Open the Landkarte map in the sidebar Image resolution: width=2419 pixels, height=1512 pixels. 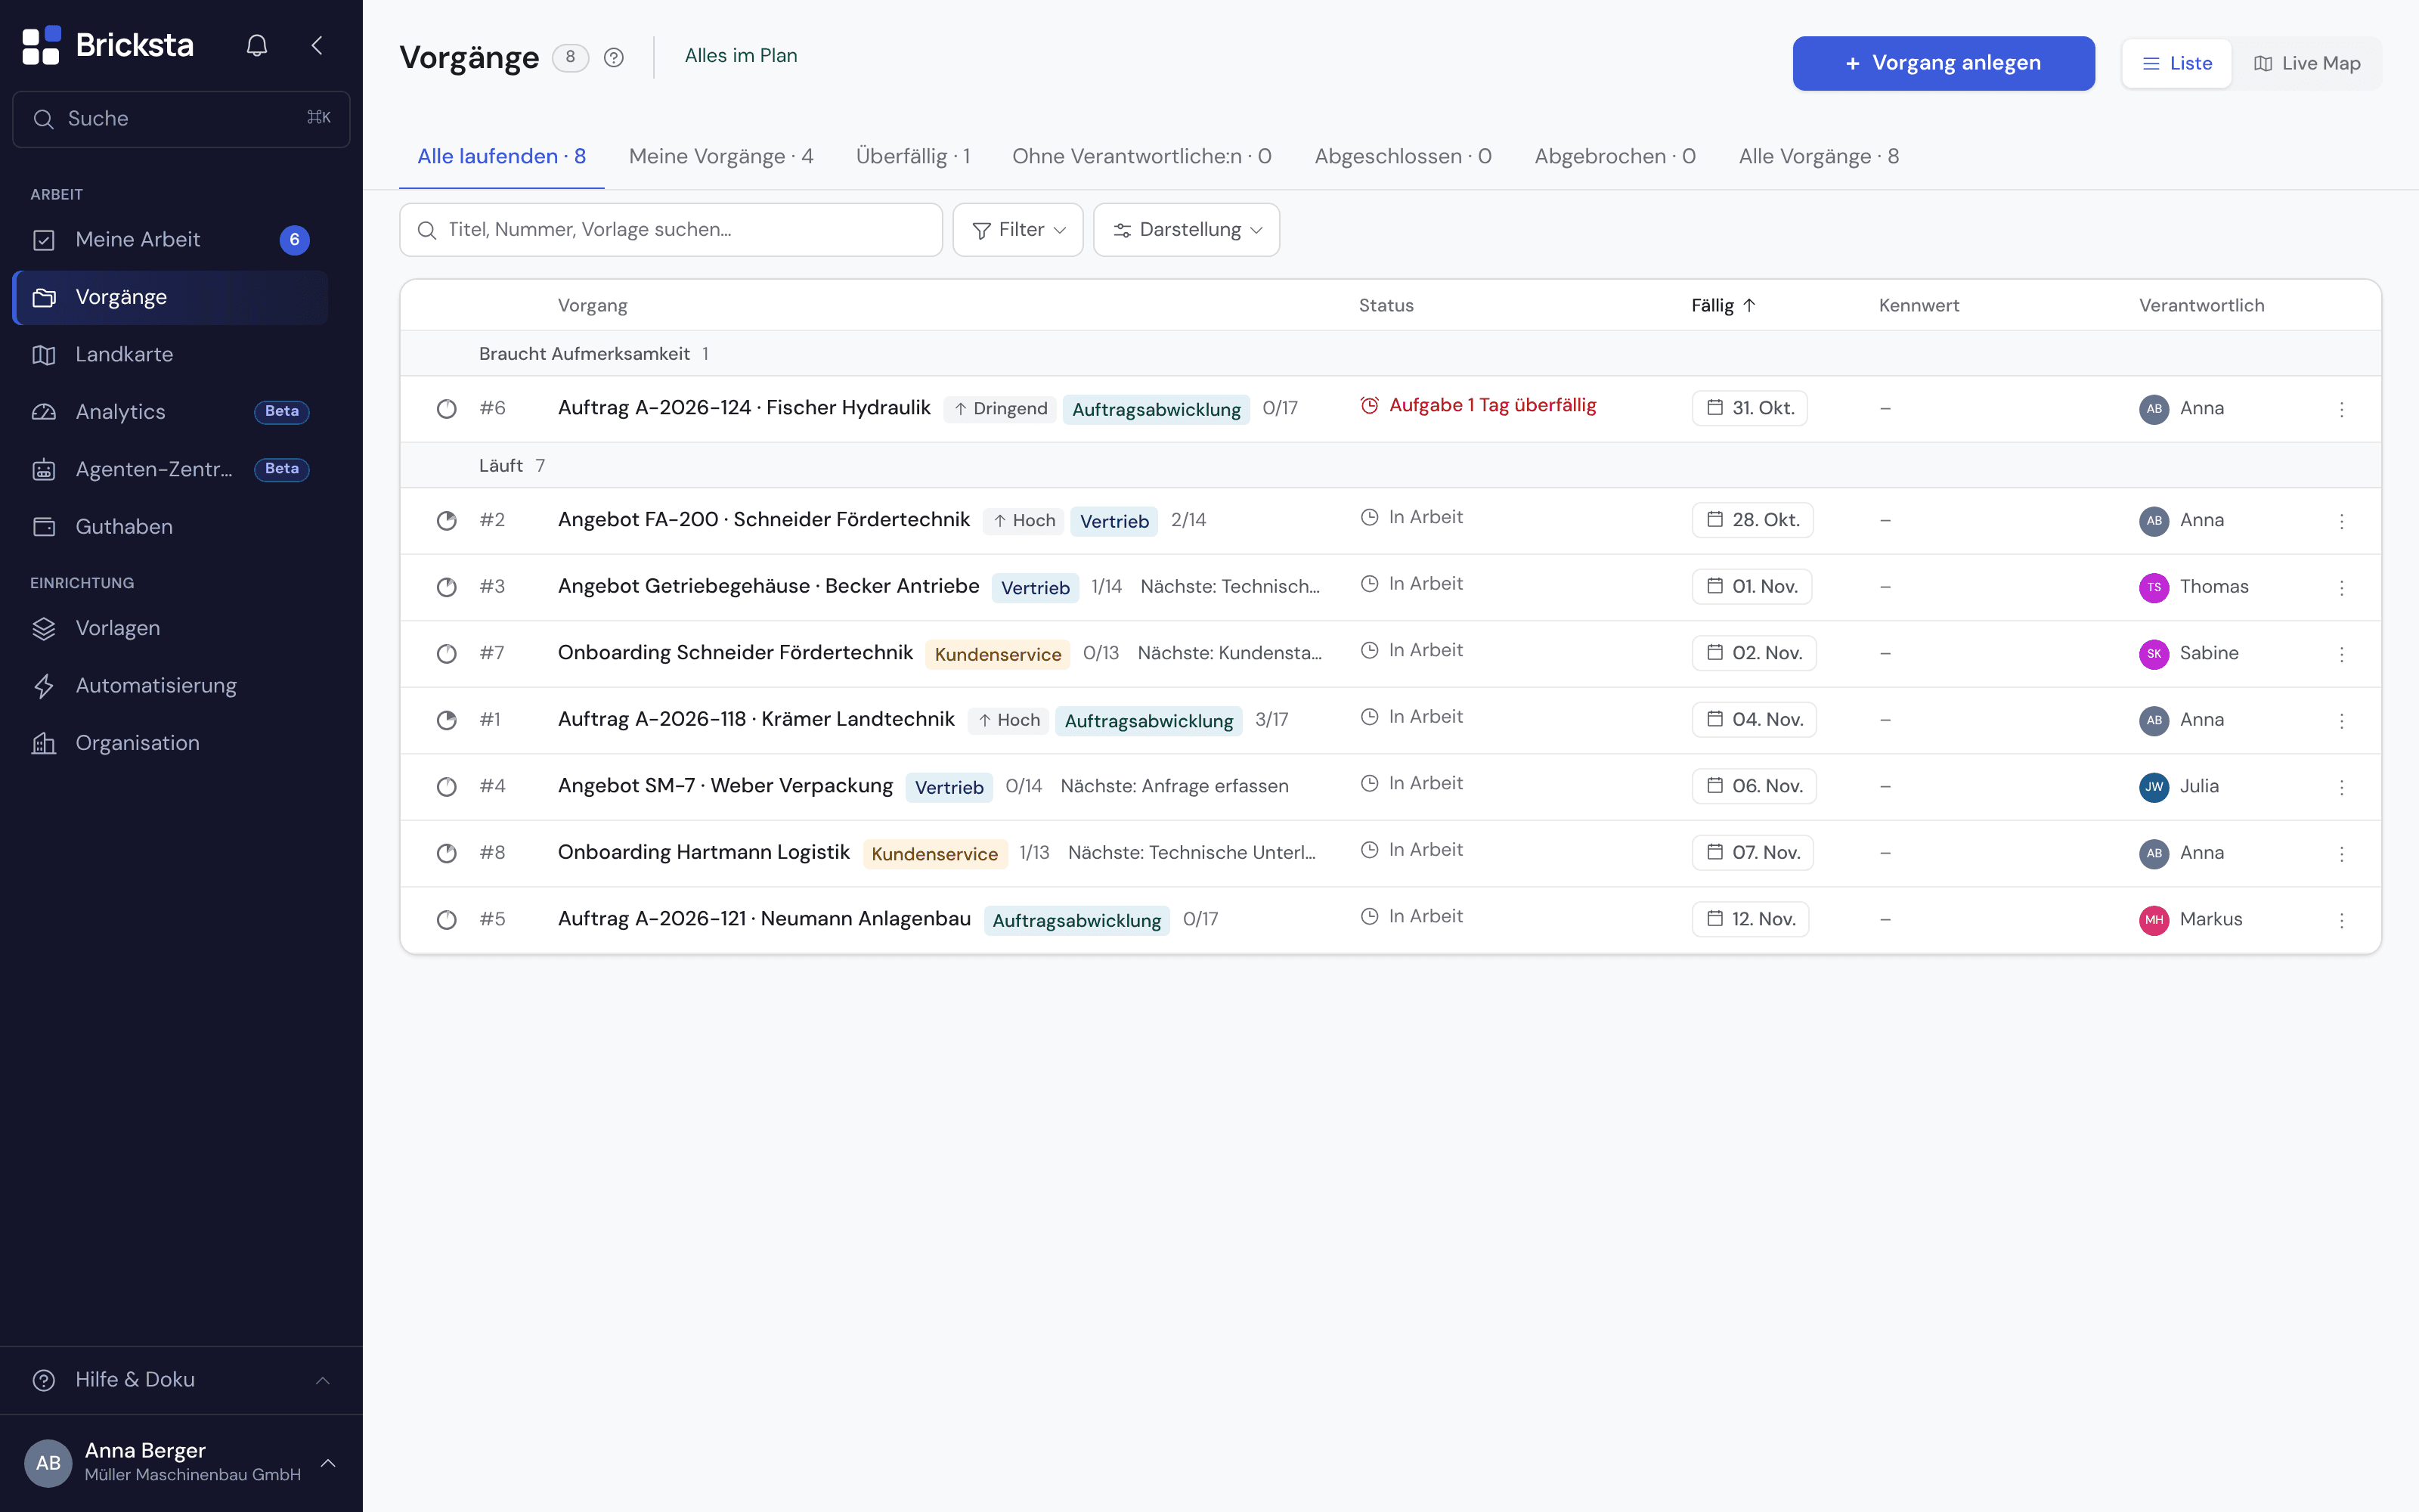(x=170, y=354)
